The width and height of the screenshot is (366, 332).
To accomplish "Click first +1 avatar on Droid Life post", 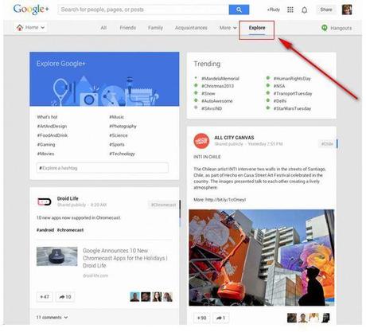I will coord(134,297).
